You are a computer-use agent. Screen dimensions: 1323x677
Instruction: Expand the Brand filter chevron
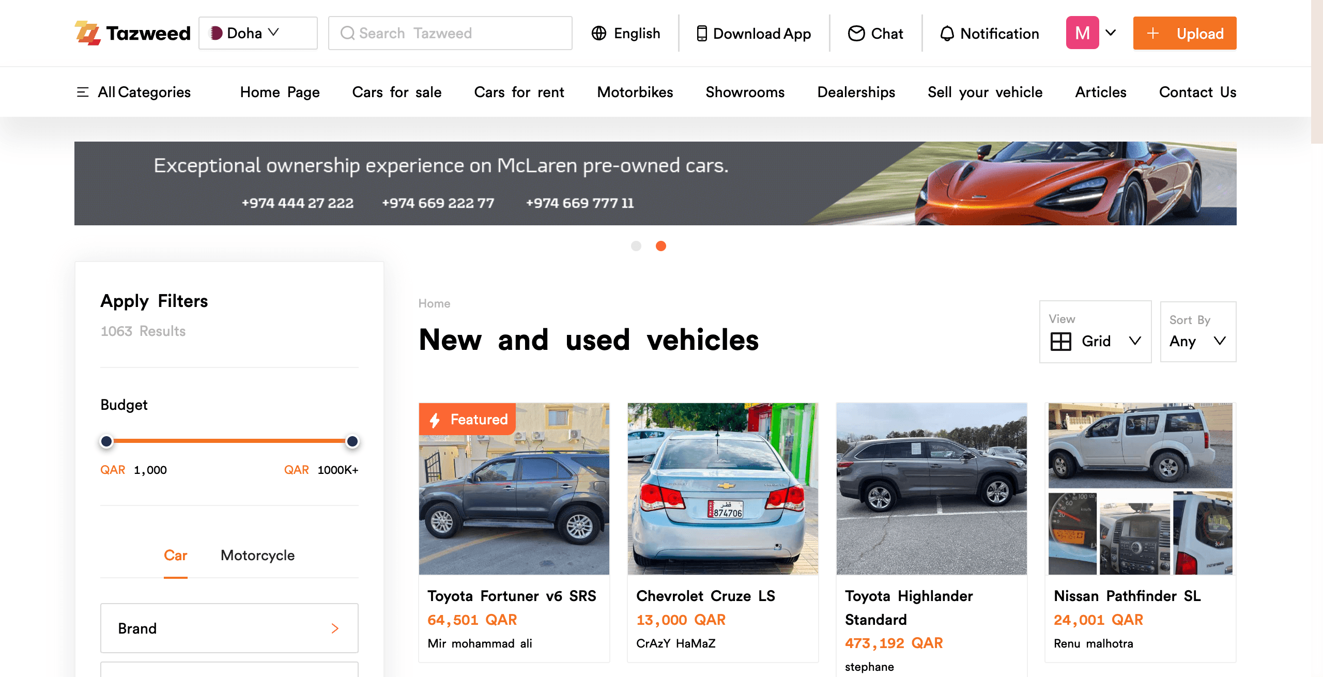pyautogui.click(x=335, y=628)
